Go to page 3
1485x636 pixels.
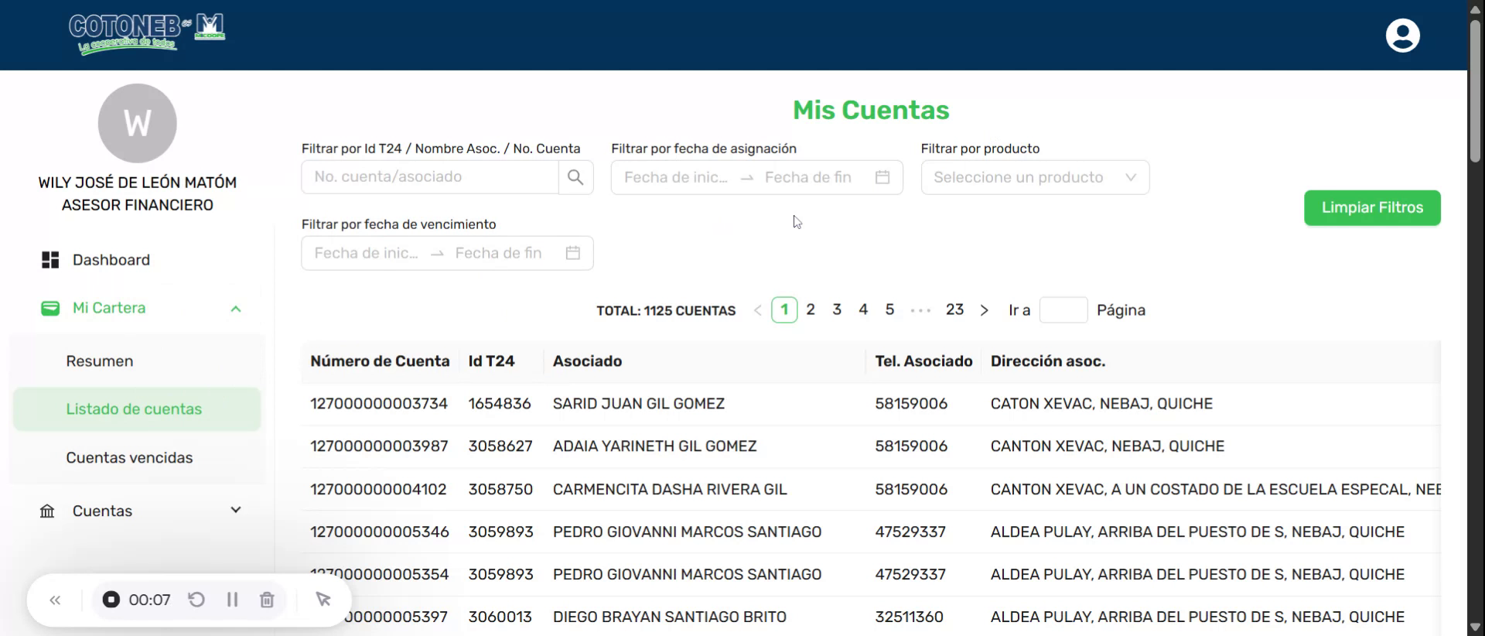[x=837, y=309]
